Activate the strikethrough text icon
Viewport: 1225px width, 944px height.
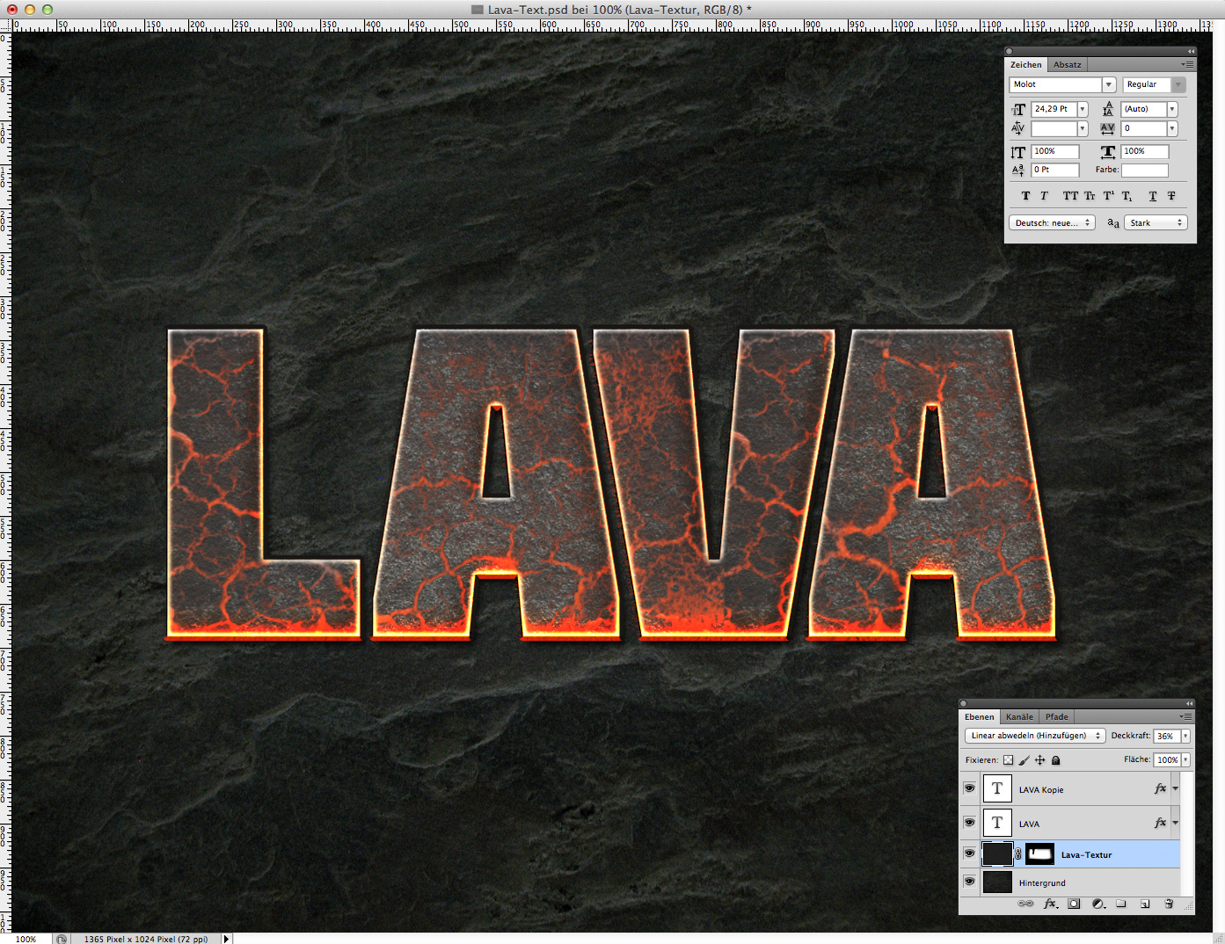click(x=1171, y=195)
